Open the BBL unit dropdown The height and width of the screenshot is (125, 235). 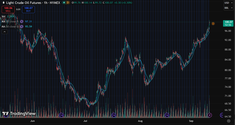click(228, 8)
